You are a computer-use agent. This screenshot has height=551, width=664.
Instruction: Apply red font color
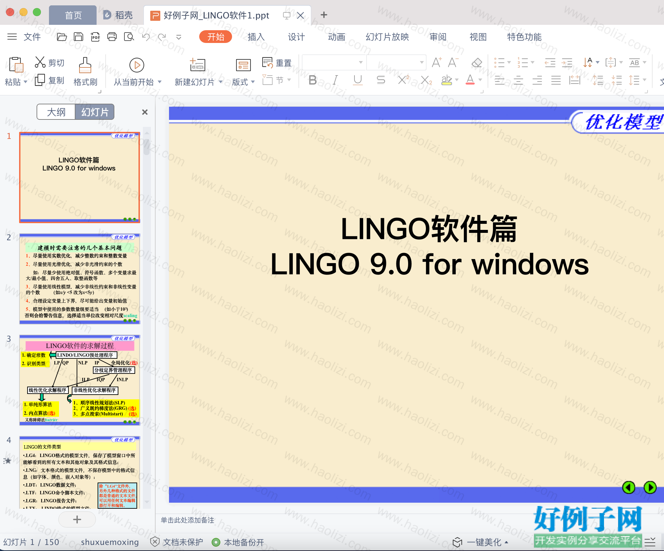(470, 80)
